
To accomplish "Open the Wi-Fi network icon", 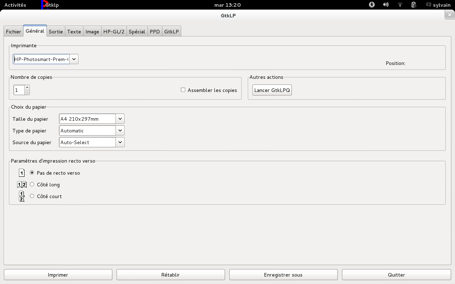I will click(x=400, y=5).
